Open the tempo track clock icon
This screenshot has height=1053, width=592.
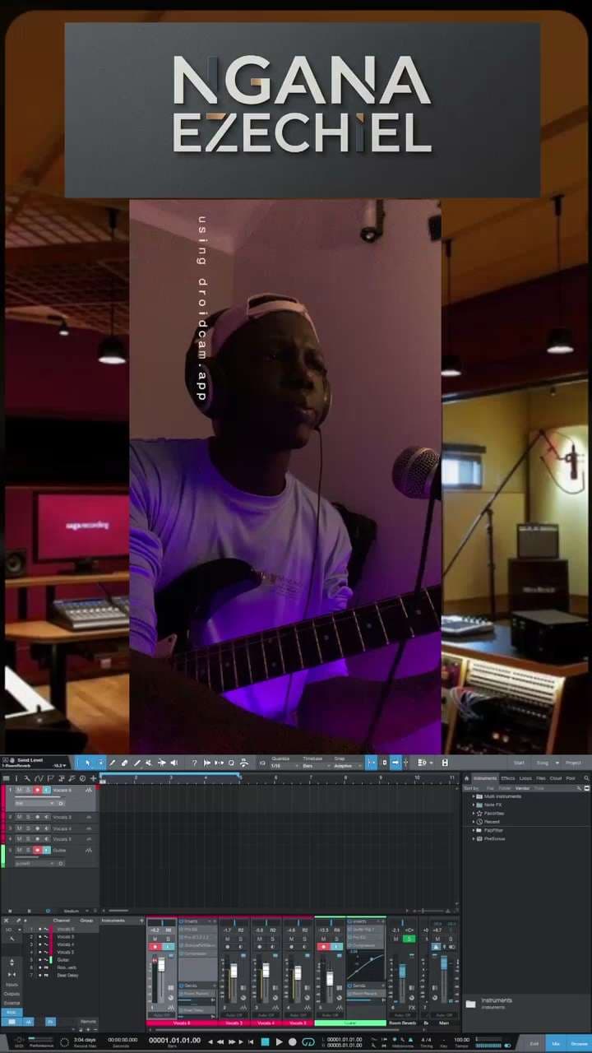tap(82, 778)
